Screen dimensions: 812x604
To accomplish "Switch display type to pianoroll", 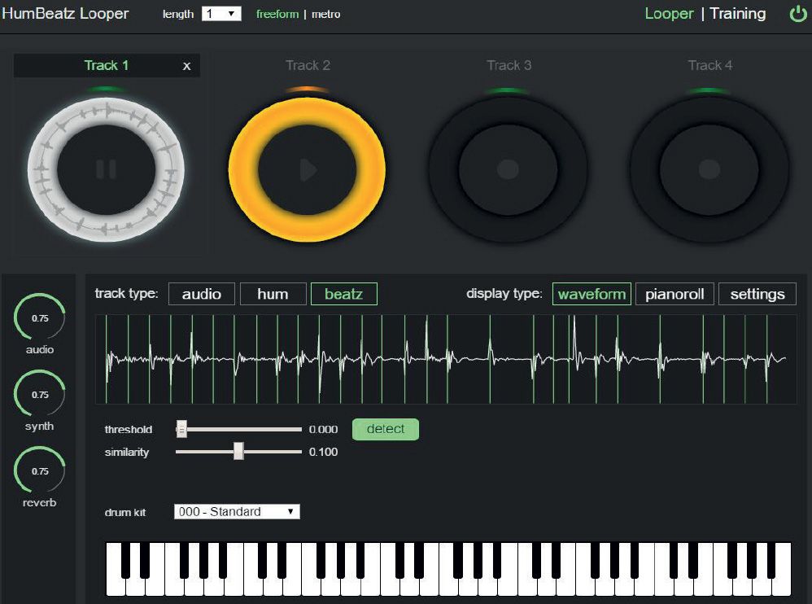I will [674, 294].
